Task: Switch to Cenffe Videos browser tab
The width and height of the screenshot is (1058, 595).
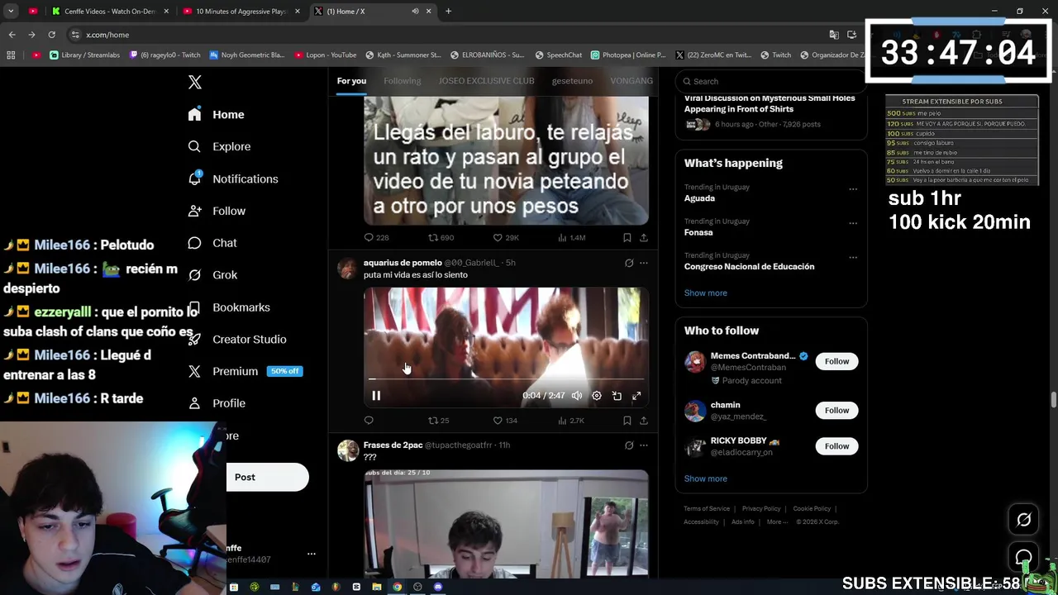Action: tap(109, 11)
